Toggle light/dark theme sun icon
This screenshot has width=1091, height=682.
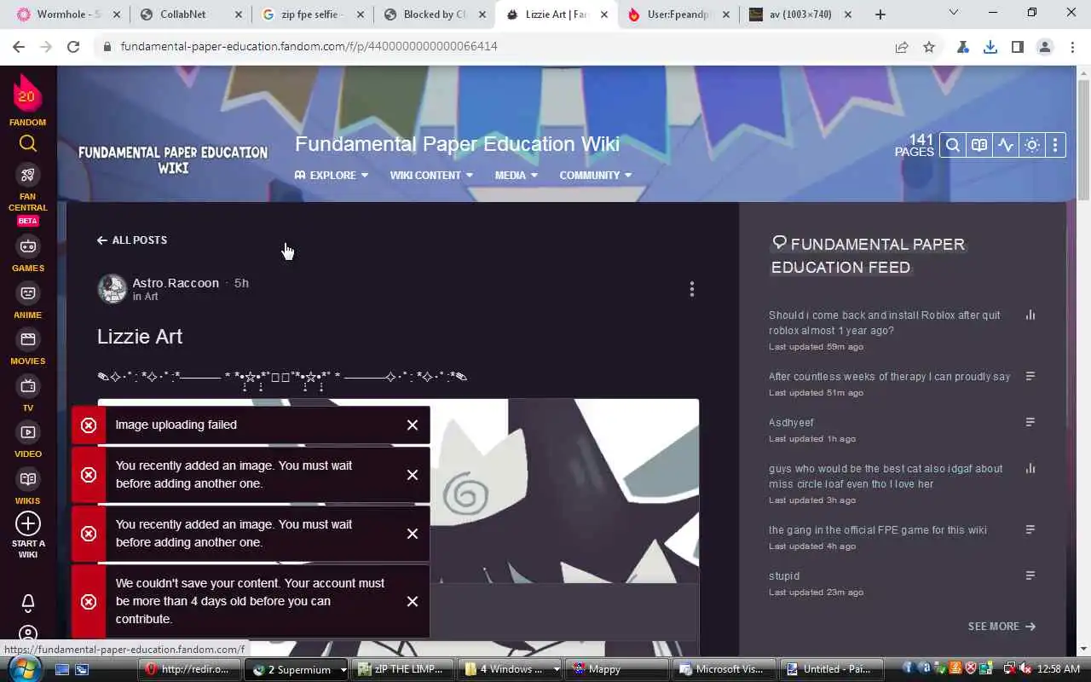(1032, 145)
